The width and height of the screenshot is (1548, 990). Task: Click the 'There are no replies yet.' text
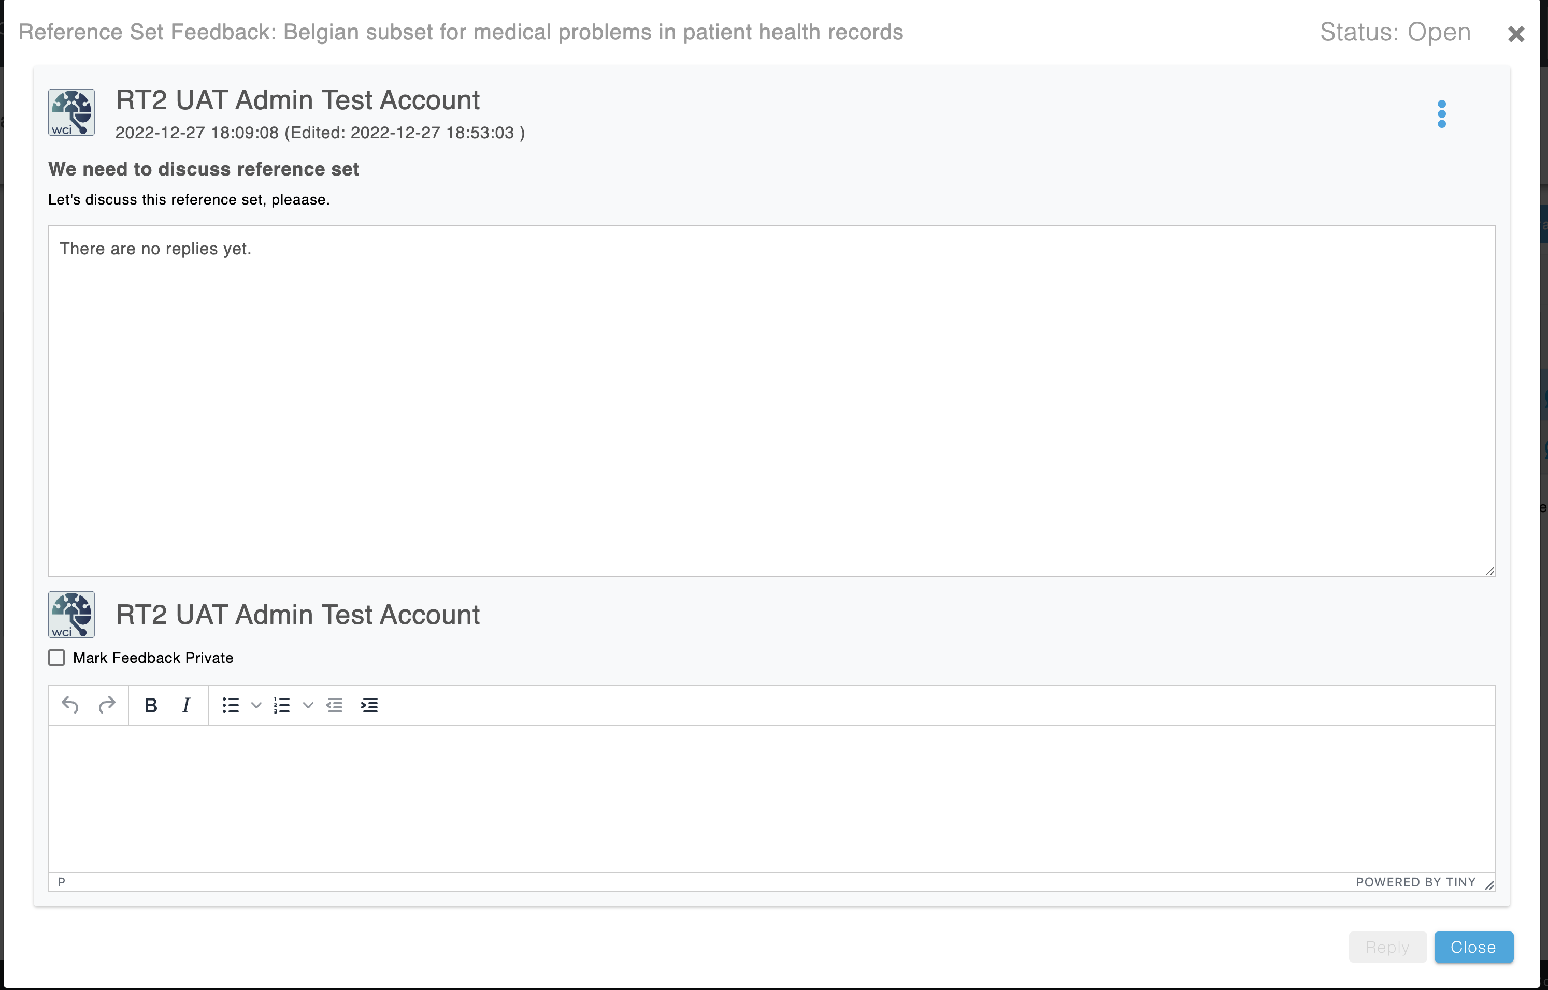point(155,249)
